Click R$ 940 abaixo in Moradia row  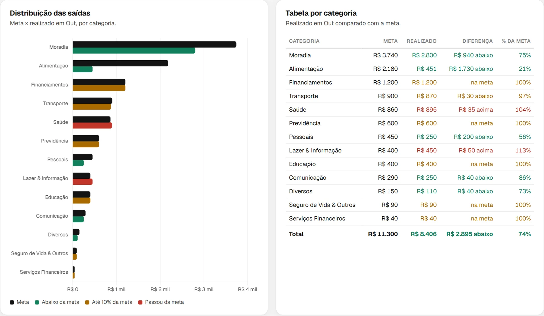coord(473,55)
